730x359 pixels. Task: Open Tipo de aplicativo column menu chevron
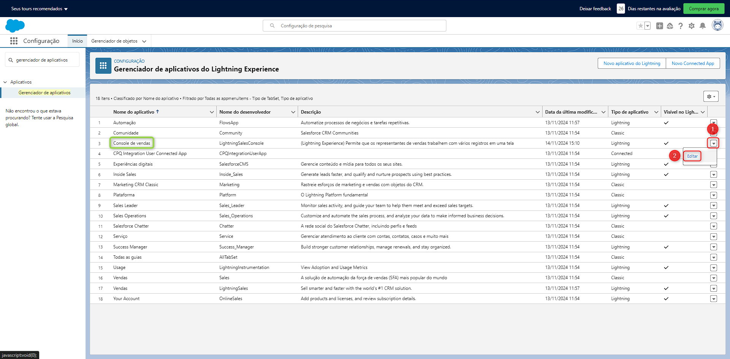click(656, 112)
